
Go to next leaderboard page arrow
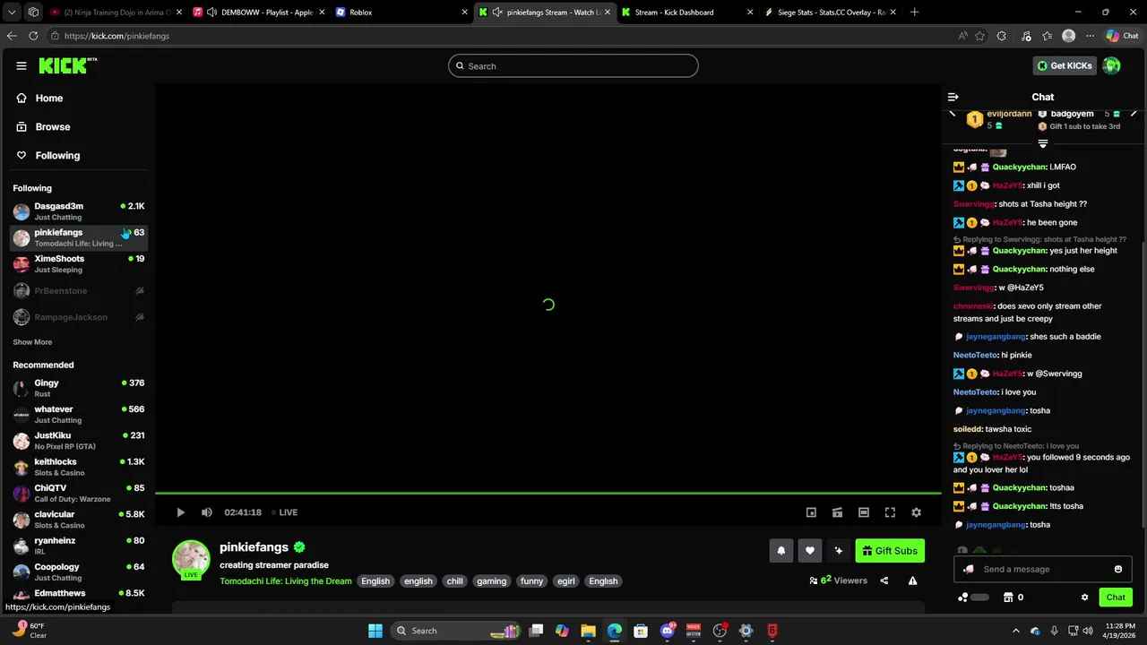[x=1134, y=114]
